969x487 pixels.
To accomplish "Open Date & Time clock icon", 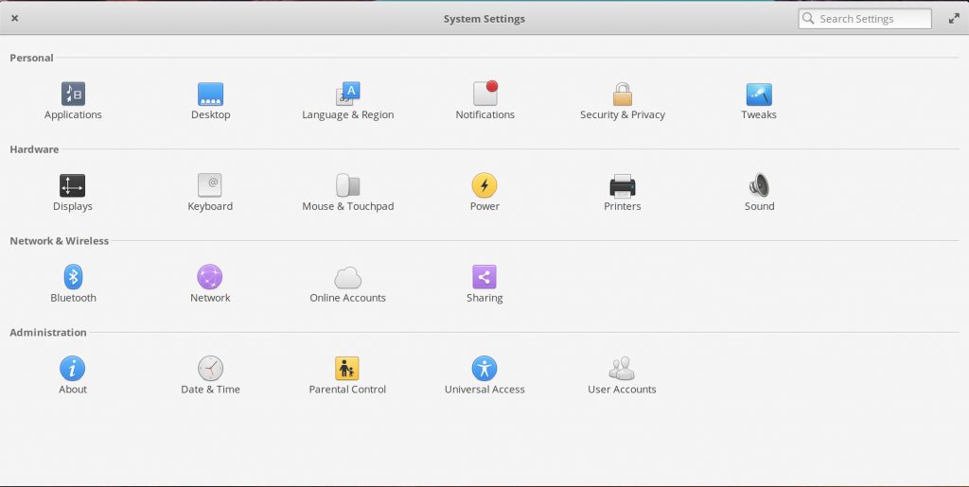I will tap(210, 369).
